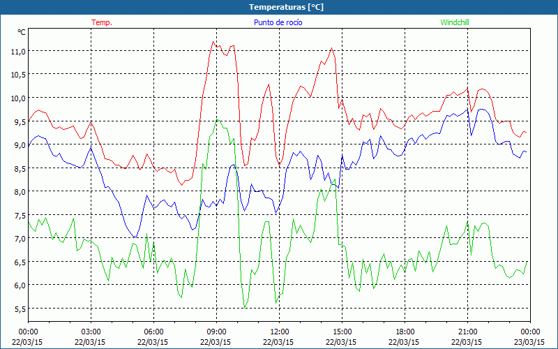This screenshot has width=558, height=349.
Task: Click the red temperature peak near 09:00
Action: pyautogui.click(x=213, y=42)
